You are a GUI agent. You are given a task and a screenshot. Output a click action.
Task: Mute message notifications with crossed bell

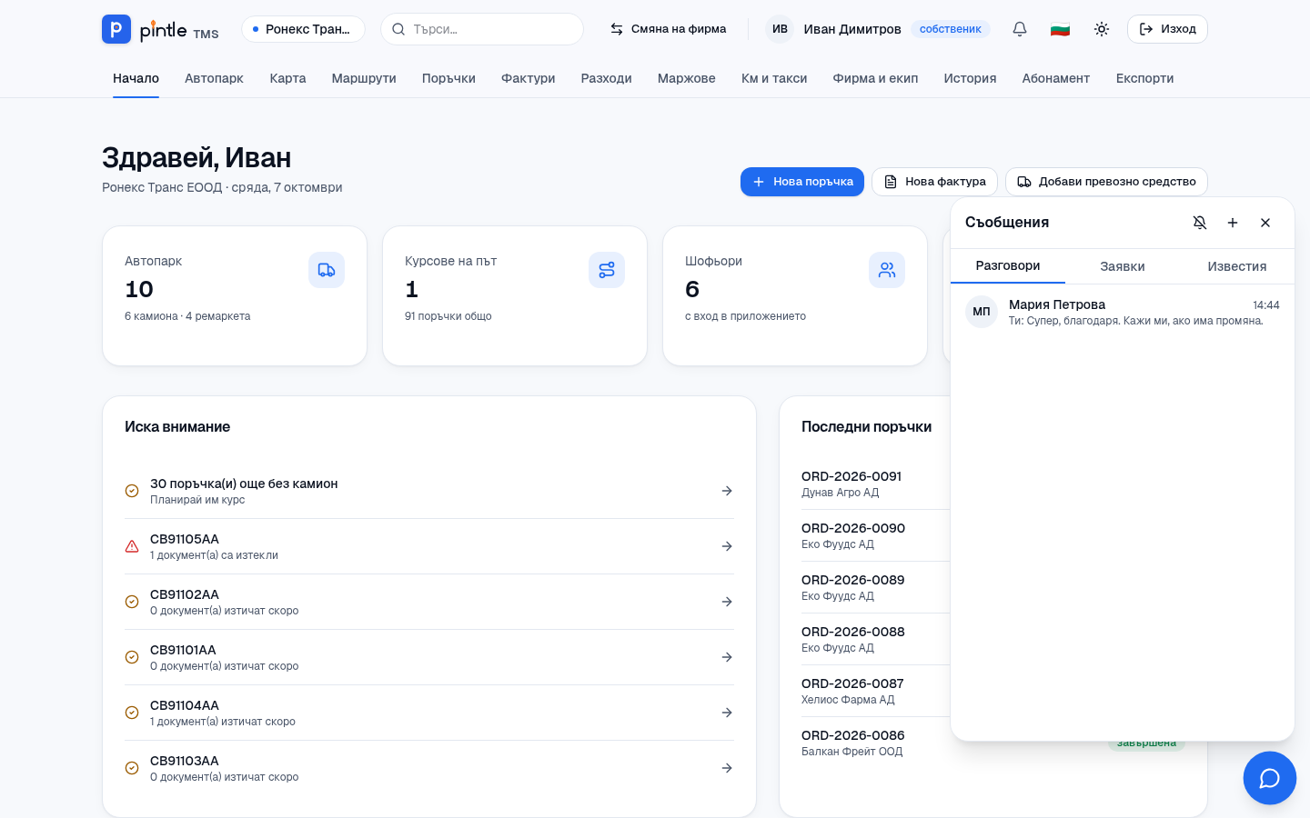tap(1200, 223)
